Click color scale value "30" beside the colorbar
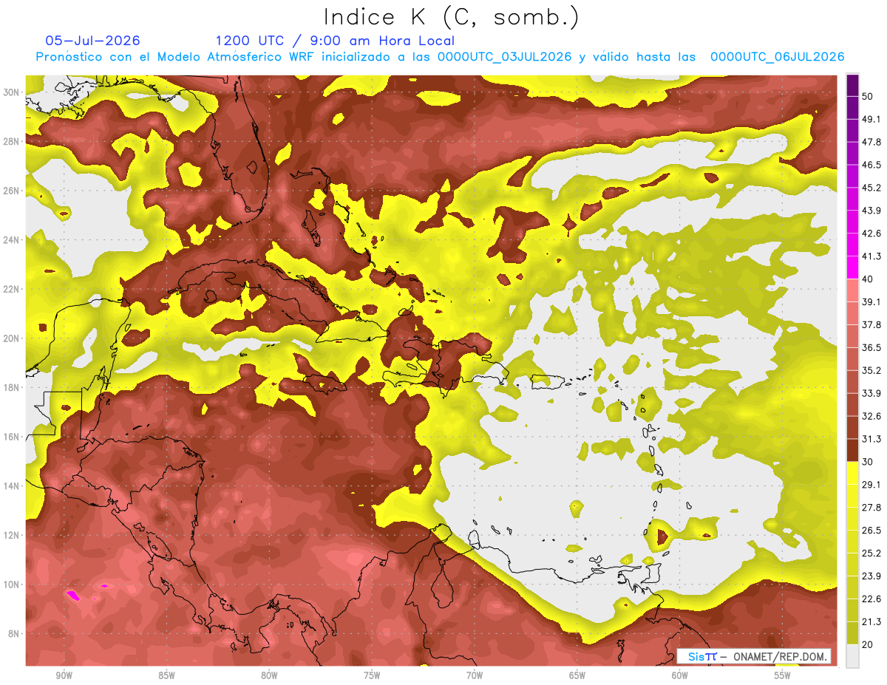This screenshot has width=887, height=685. coord(868,462)
